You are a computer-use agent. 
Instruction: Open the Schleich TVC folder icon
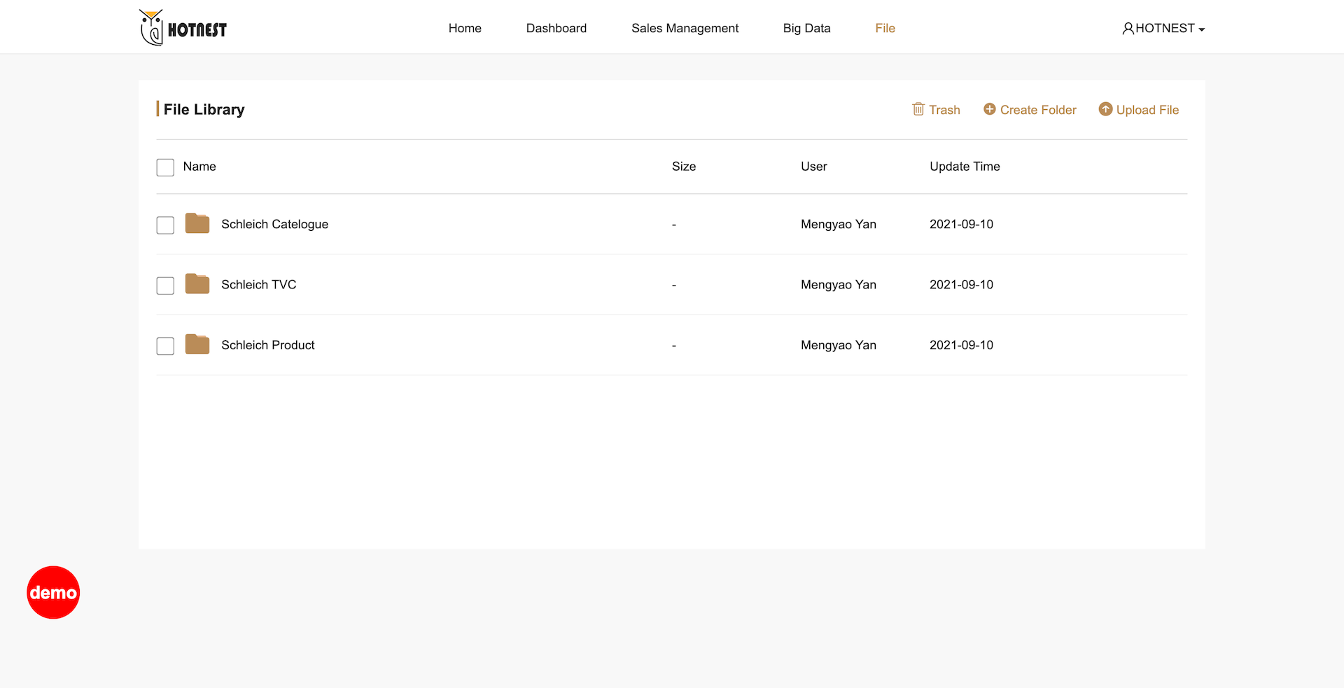(197, 284)
